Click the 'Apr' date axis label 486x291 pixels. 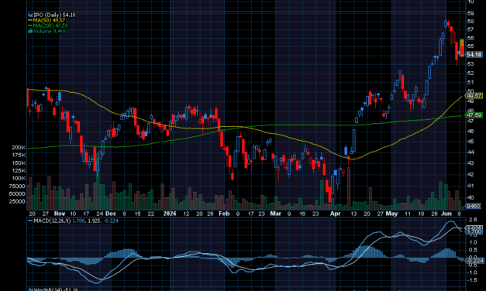click(x=335, y=214)
